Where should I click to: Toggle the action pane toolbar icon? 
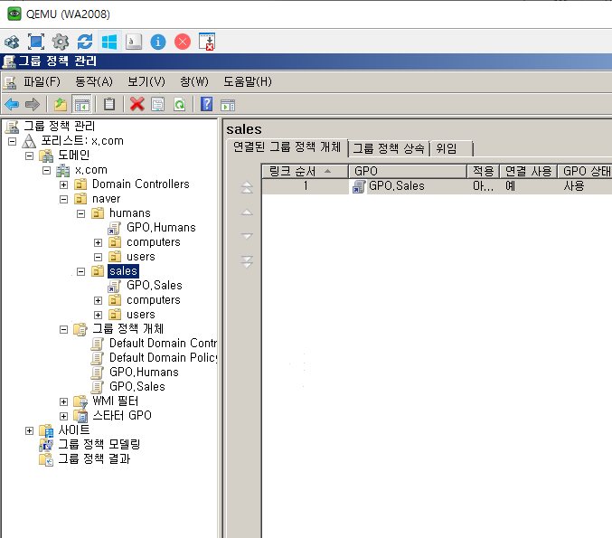(x=228, y=104)
